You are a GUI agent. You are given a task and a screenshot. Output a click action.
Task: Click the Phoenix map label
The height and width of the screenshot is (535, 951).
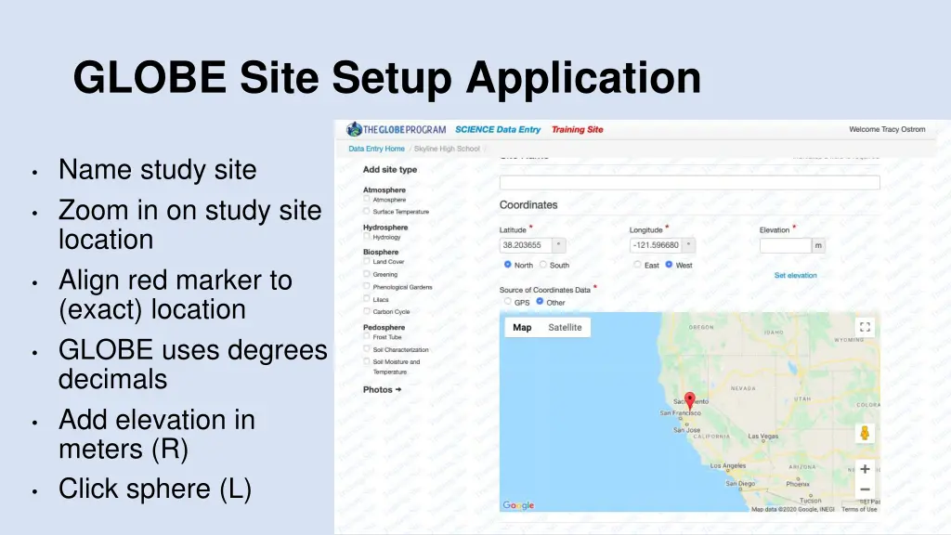798,484
